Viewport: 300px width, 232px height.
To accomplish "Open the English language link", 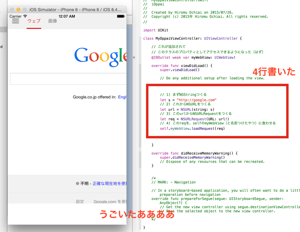I will tap(122, 97).
